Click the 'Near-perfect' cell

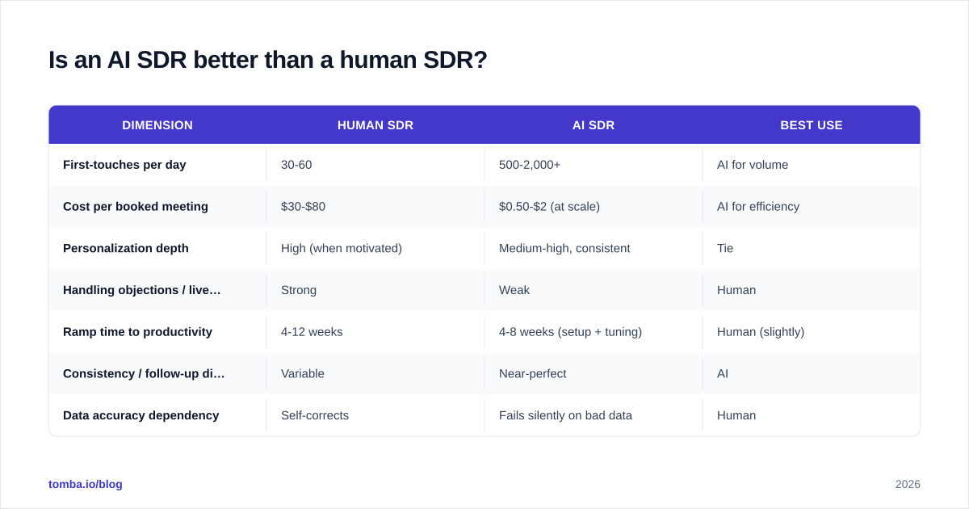(x=533, y=373)
